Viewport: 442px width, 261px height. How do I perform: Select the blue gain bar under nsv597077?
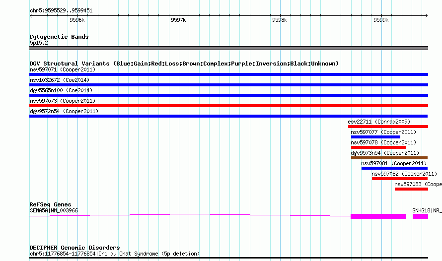point(375,137)
